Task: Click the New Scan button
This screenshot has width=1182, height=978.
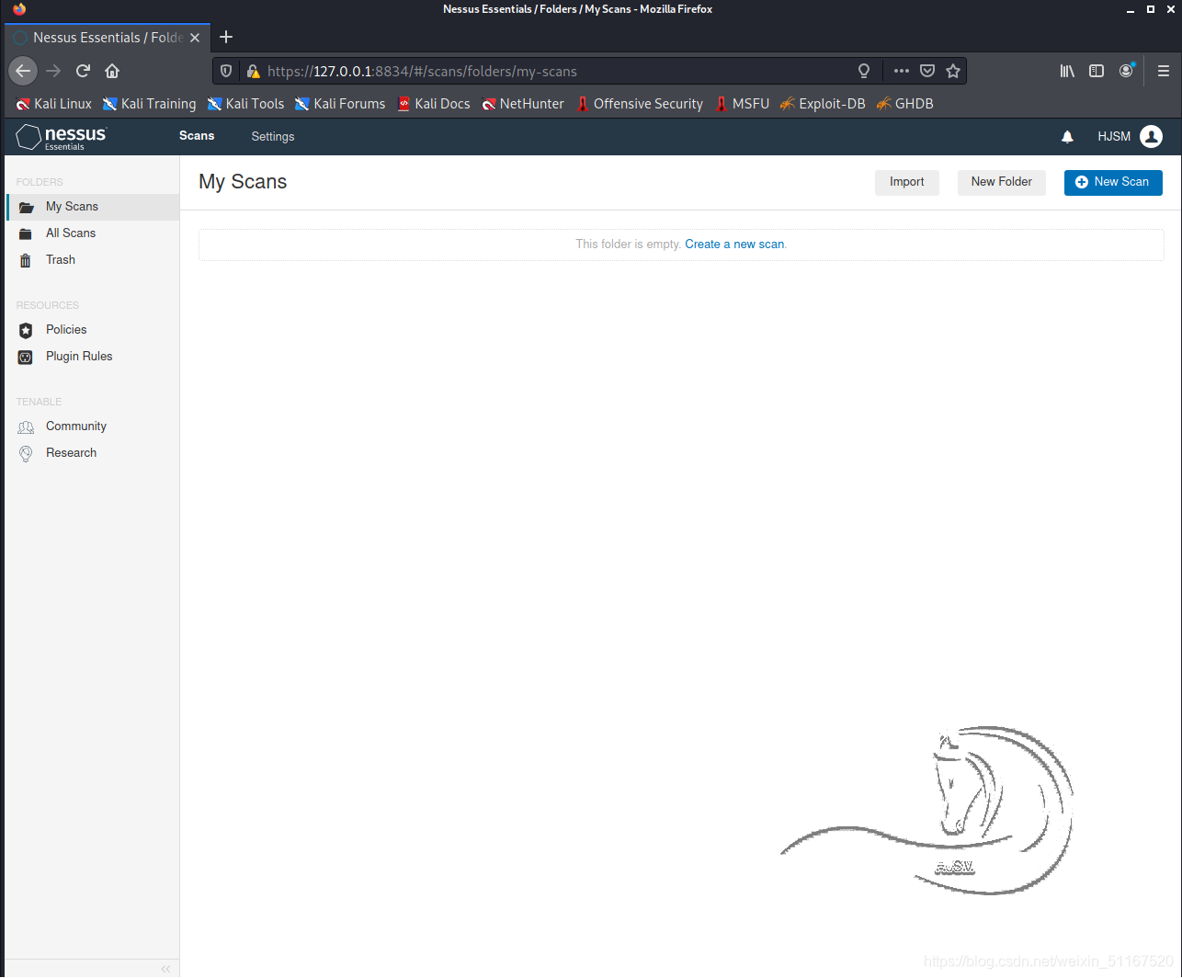Action: click(1113, 182)
